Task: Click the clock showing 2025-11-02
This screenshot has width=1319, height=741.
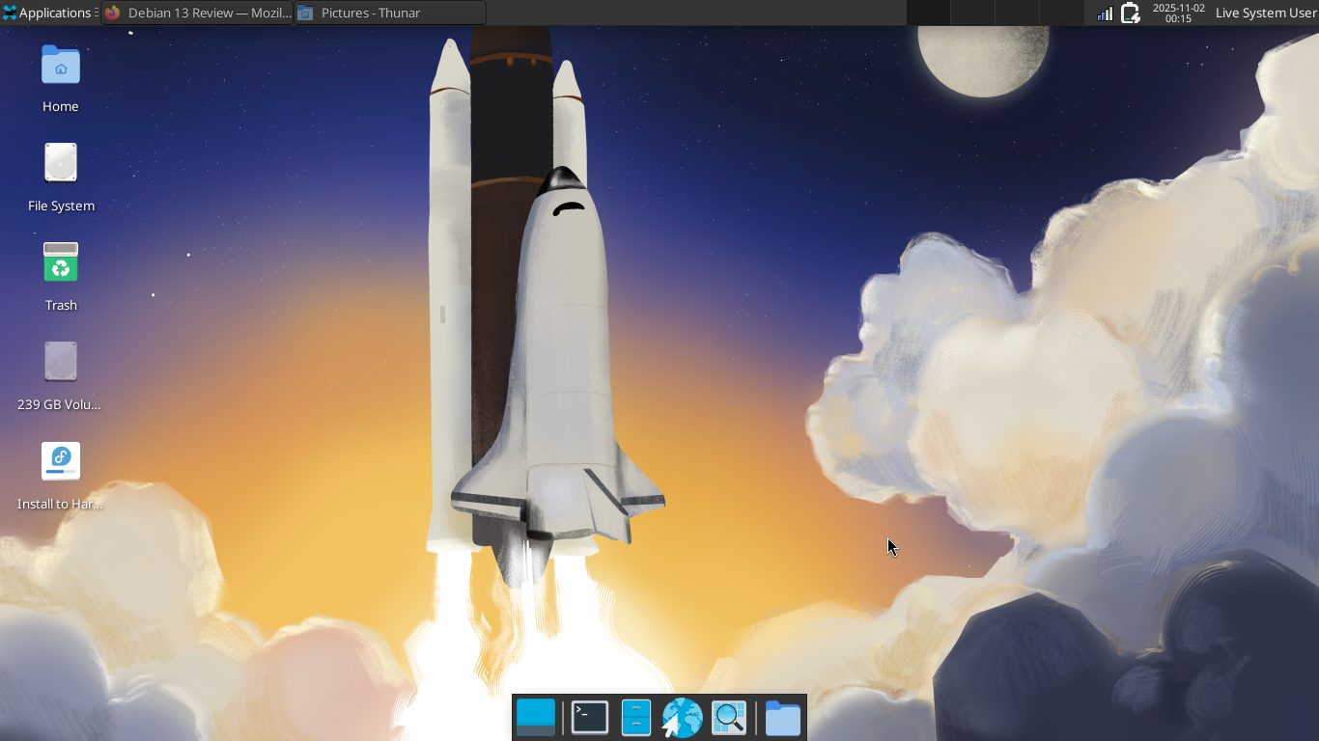Action: point(1180,13)
